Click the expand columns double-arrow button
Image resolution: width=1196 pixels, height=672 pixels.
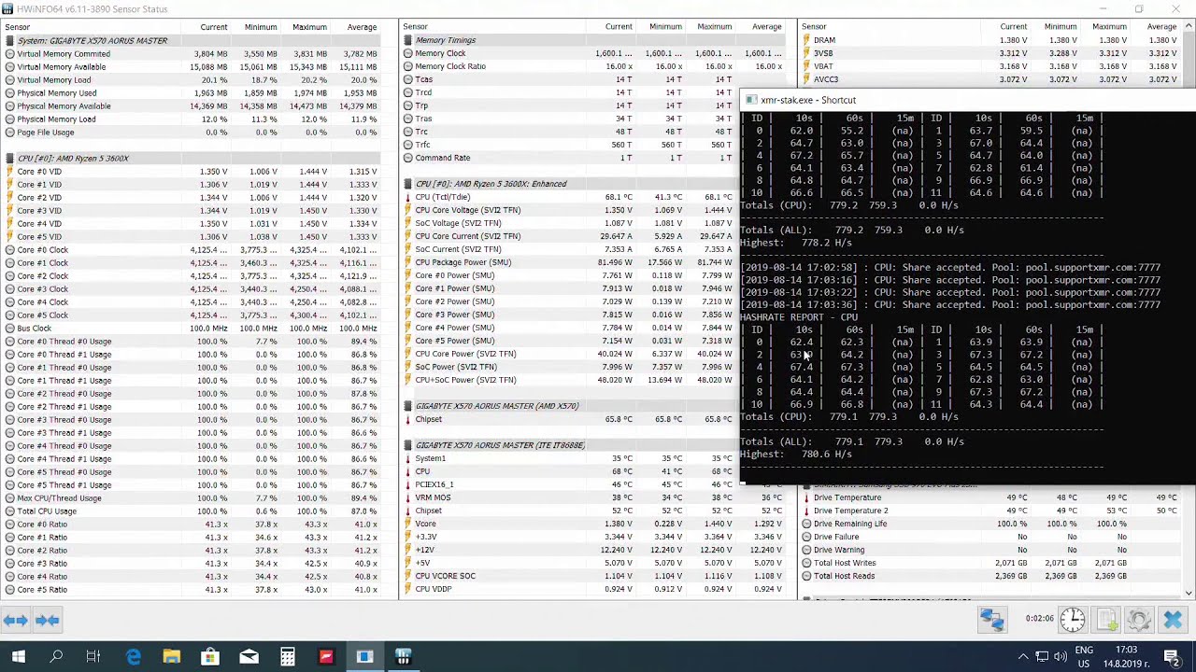(x=15, y=620)
